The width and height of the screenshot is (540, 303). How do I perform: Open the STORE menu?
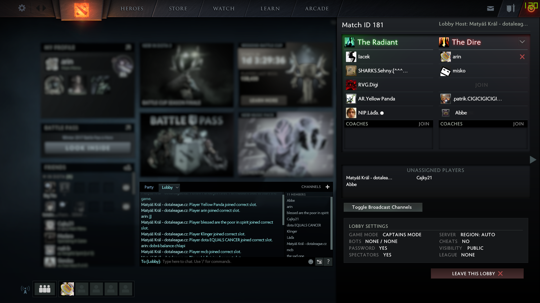(178, 9)
